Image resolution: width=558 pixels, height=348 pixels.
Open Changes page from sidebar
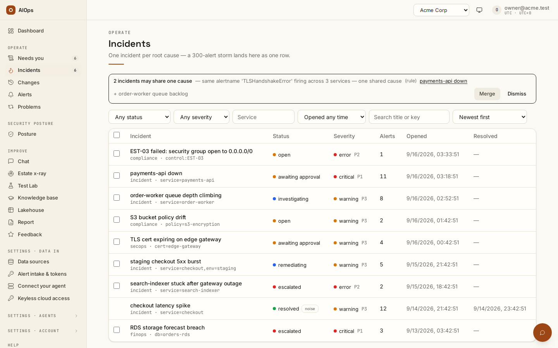tap(43, 82)
